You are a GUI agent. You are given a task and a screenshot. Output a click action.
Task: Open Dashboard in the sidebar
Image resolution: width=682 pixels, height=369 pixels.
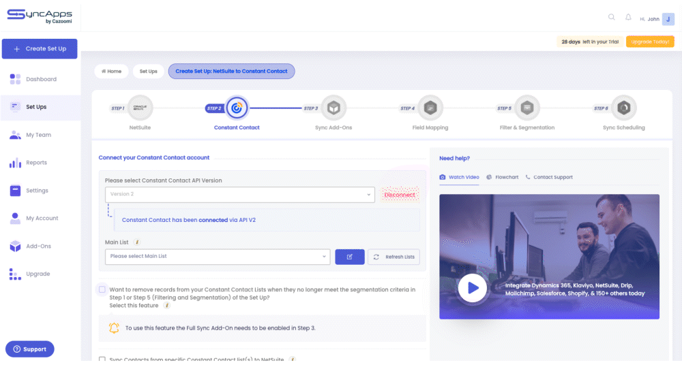click(40, 79)
